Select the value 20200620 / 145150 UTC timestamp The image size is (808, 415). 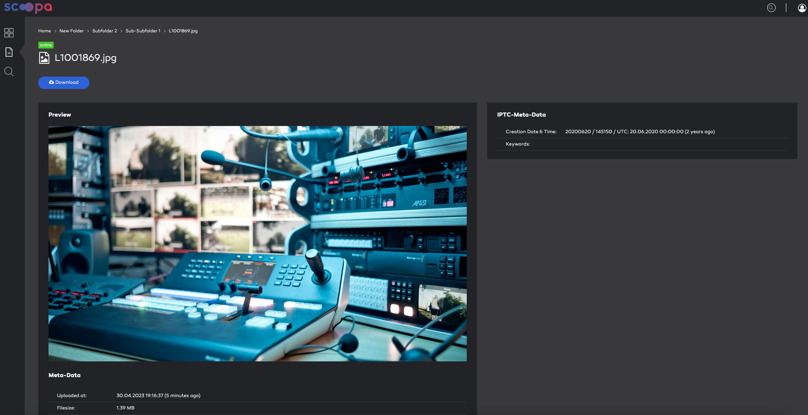pos(640,132)
